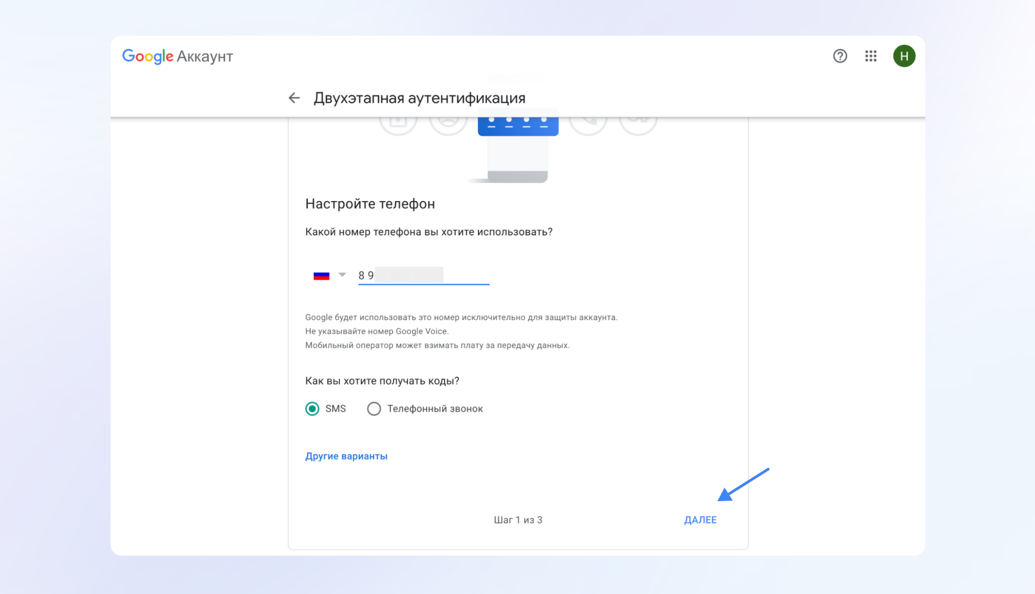The height and width of the screenshot is (594, 1035).
Task: Click the Google Voice notice text
Action: [x=377, y=331]
